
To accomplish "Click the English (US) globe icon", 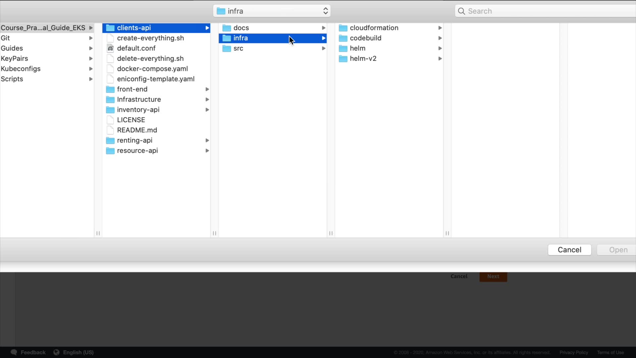I will click(x=57, y=352).
